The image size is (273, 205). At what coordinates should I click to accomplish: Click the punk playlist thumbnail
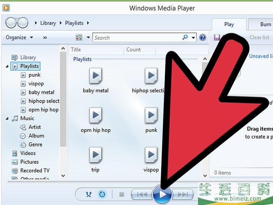[151, 115]
